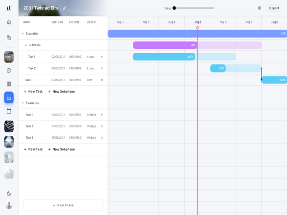287x215 pixels.
Task: Click the End Date column header
Action: (74, 22)
